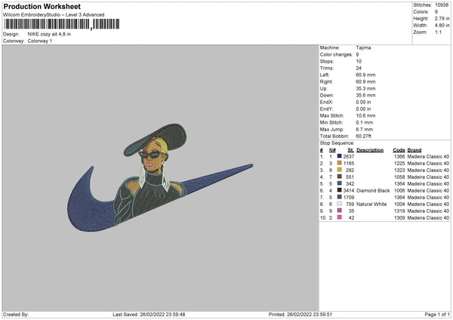The image size is (453, 320).
Task: Click the Min Stitch value 0.1 mm
Action: (365, 122)
